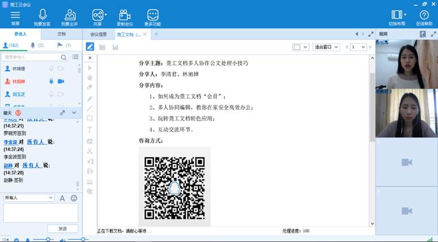
Task: Open the chat recipient 所有人 dropdown
Action: (28, 198)
